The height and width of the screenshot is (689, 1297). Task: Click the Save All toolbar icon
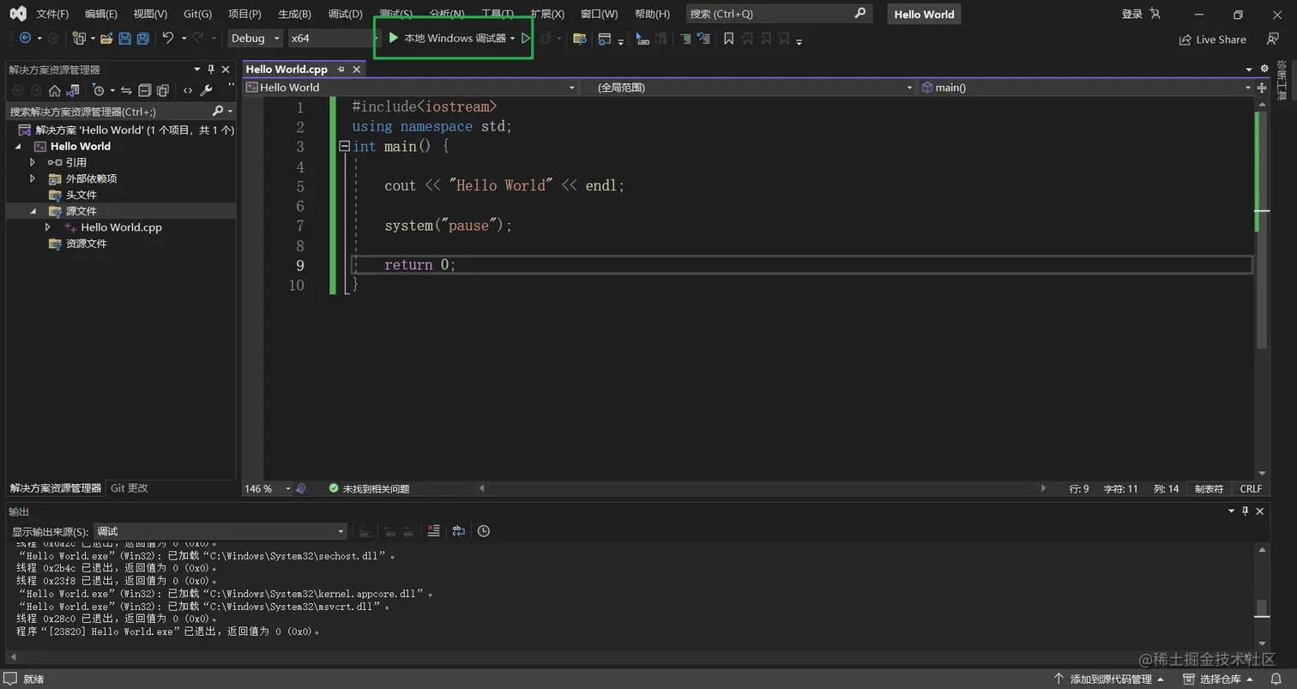point(143,39)
